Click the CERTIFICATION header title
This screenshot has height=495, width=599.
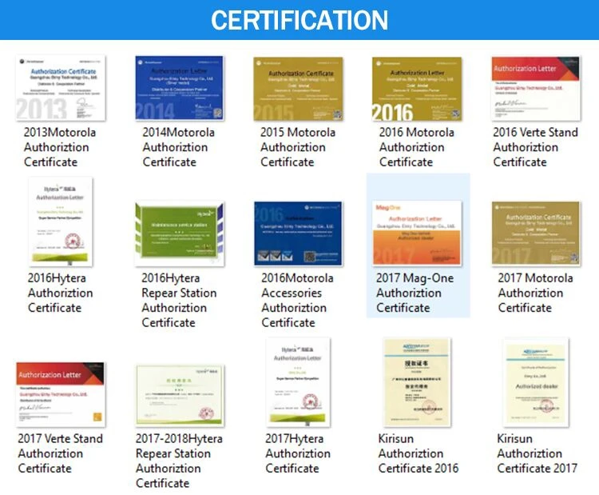pyautogui.click(x=299, y=20)
